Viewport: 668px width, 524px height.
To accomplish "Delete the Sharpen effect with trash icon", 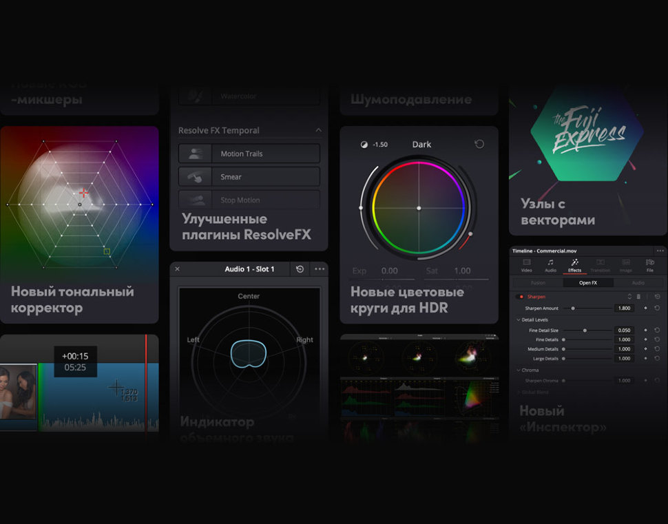I will coord(638,297).
